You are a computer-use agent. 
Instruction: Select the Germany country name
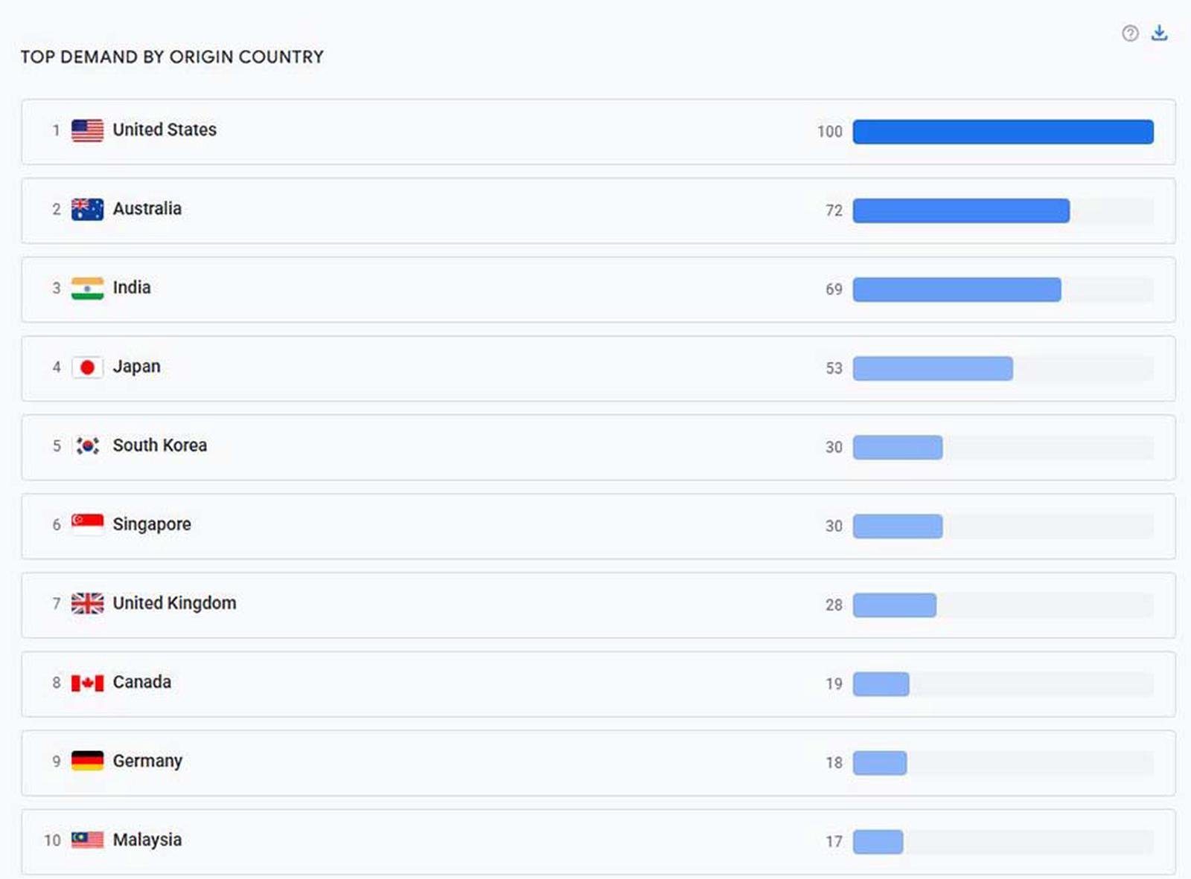[147, 762]
